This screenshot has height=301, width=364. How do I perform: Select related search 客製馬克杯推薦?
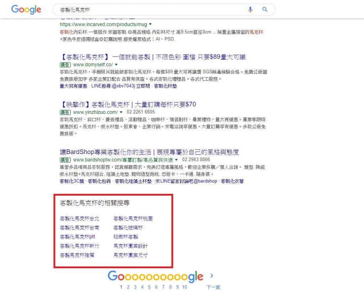point(77,255)
